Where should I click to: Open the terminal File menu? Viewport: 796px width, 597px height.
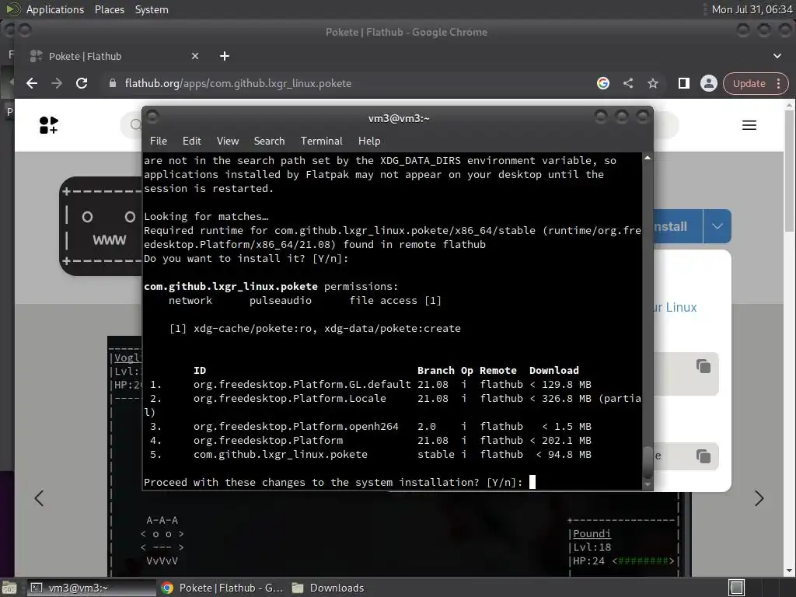click(x=159, y=141)
